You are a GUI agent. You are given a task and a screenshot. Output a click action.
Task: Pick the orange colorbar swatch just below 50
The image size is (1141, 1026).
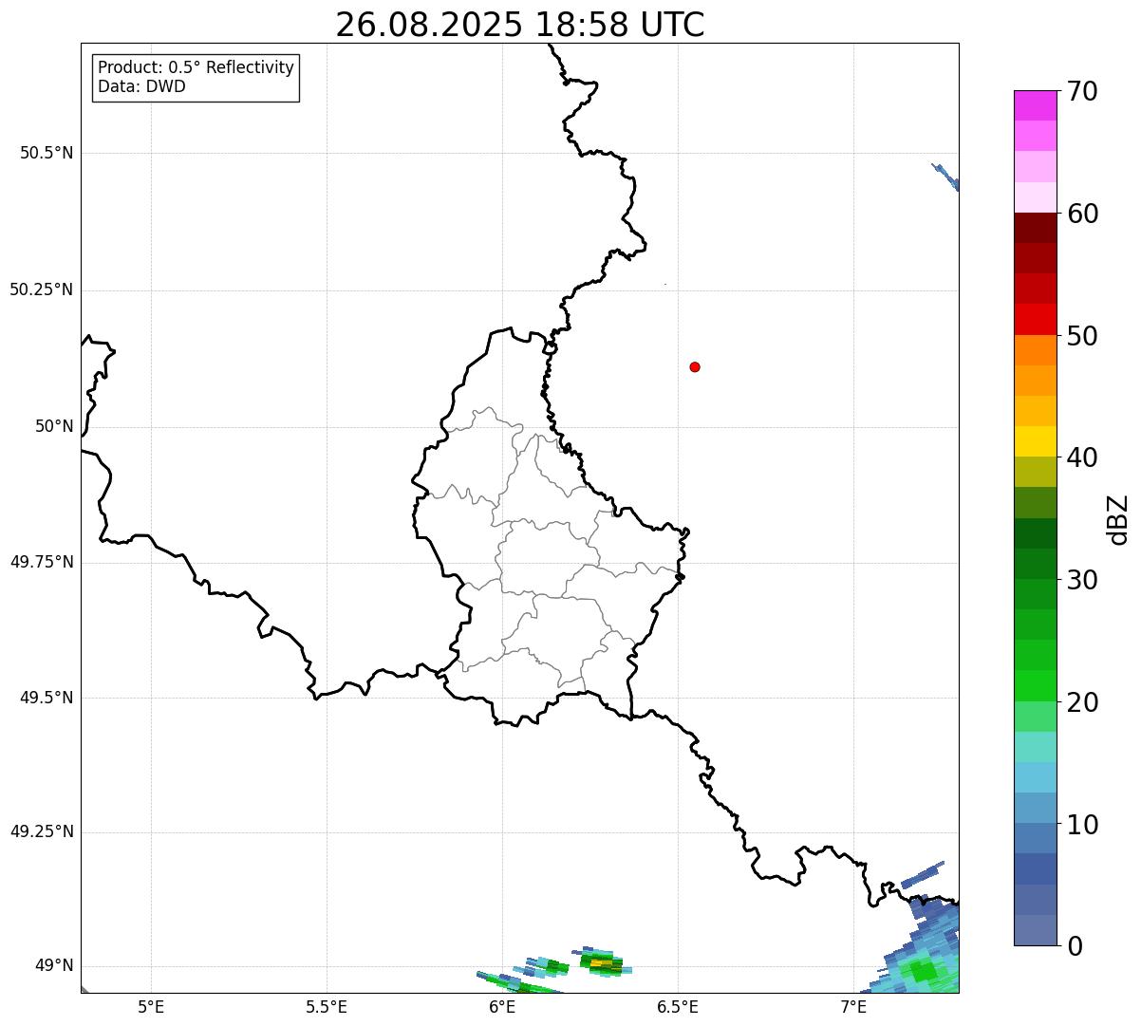tap(1035, 350)
